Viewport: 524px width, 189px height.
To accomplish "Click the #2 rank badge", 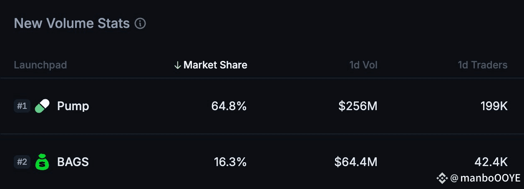I will [22, 162].
